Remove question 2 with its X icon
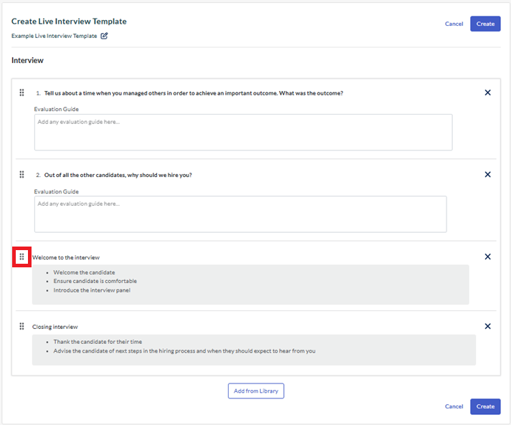 pyautogui.click(x=487, y=174)
